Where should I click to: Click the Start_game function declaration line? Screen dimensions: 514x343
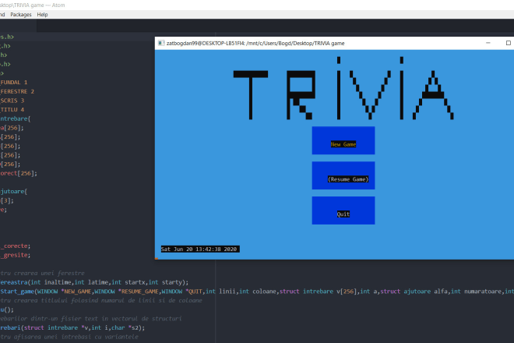click(257, 292)
